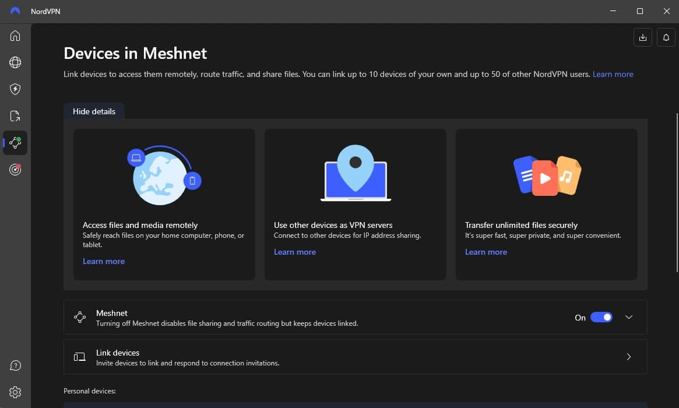Image resolution: width=679 pixels, height=408 pixels.
Task: Click the NordVPN logo in title bar
Action: pyautogui.click(x=15, y=11)
